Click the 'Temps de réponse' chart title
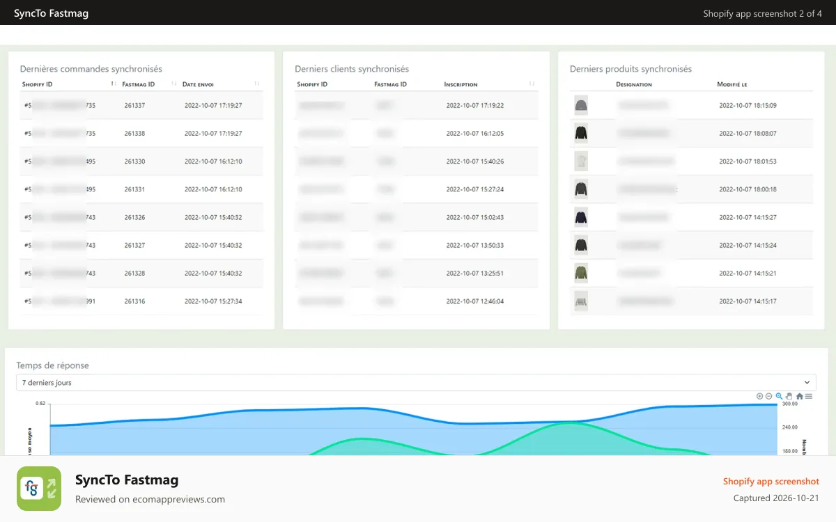 (53, 365)
